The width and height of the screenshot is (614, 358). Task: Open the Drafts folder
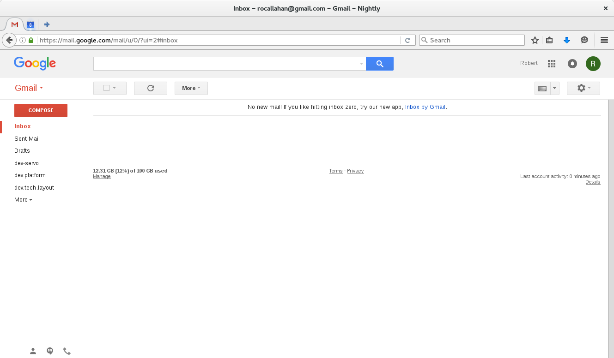point(22,151)
